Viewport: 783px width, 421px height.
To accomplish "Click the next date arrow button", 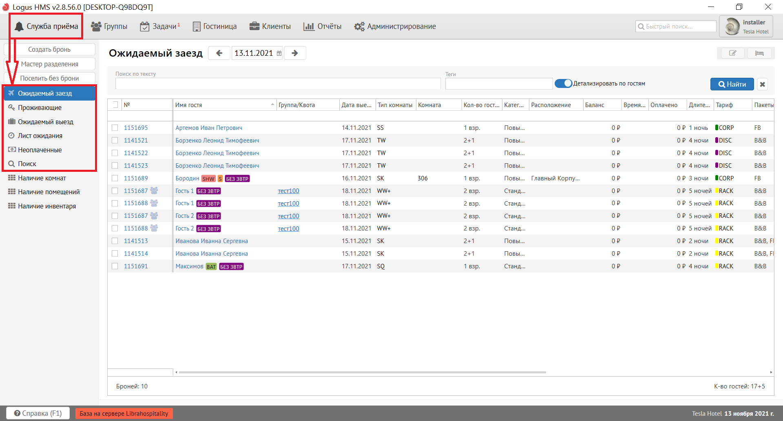I will 295,53.
